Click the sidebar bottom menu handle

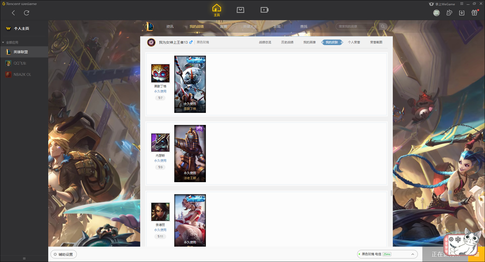tap(24, 258)
